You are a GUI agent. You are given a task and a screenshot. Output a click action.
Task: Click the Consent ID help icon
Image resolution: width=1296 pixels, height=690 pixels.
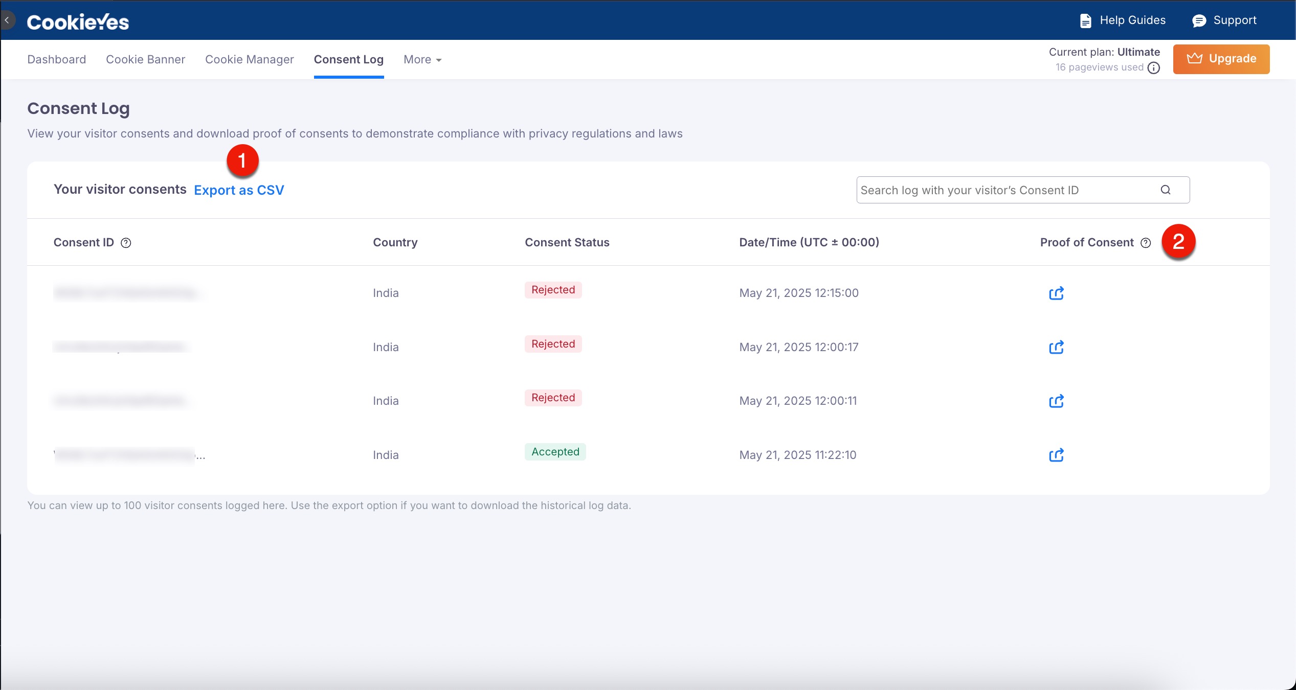[126, 243]
